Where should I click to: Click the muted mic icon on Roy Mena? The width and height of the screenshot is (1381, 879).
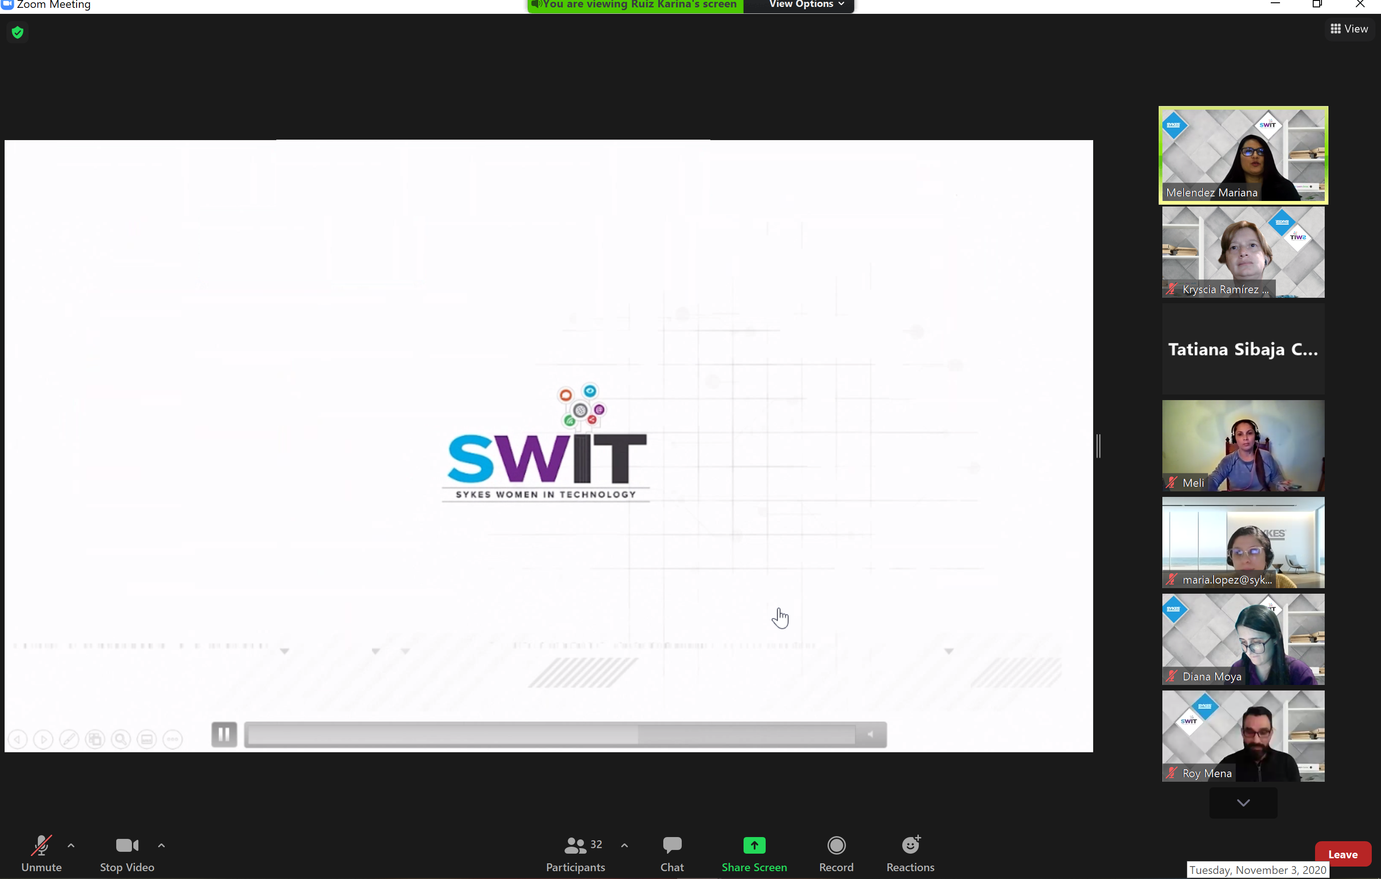coord(1172,773)
